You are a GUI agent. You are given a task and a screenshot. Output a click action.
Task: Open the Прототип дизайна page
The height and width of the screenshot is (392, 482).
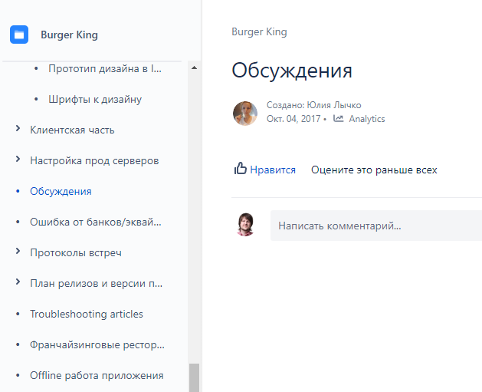click(105, 68)
